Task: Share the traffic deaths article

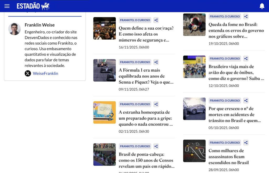Action: [246, 101]
